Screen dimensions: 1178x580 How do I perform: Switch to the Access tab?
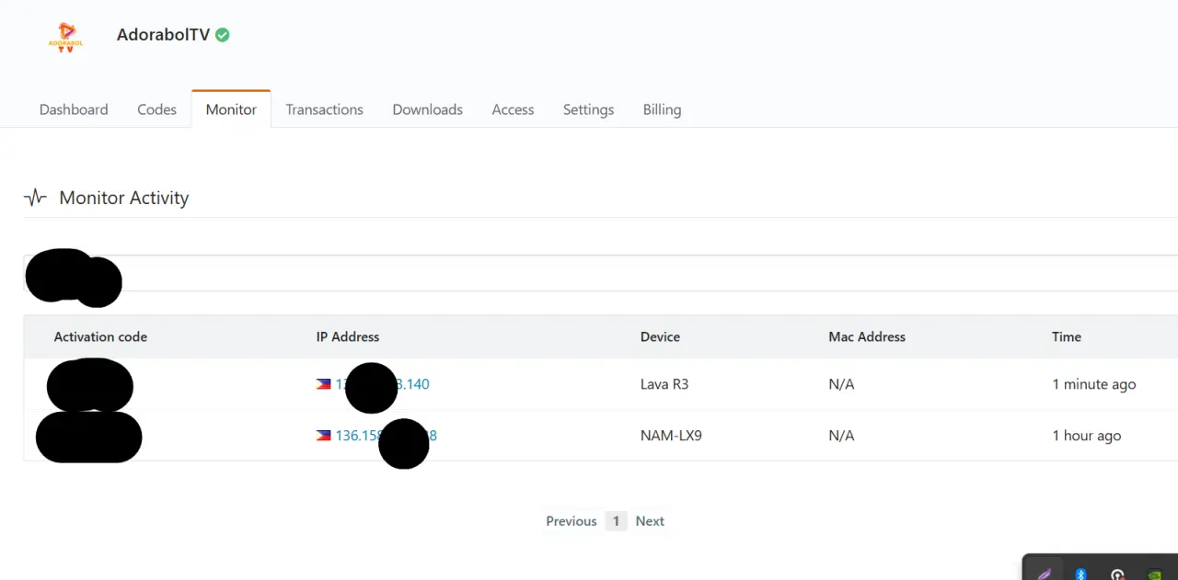(513, 109)
